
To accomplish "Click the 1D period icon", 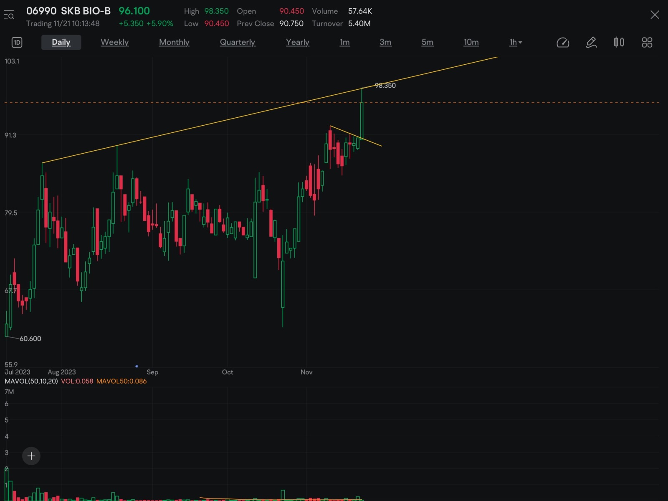I will (17, 42).
